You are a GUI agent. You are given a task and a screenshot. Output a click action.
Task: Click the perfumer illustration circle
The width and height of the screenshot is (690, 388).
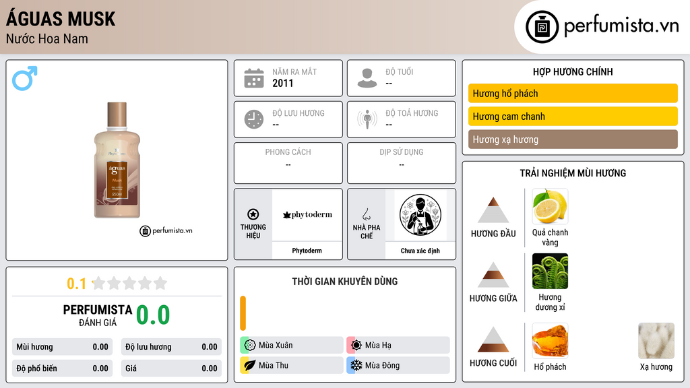[x=420, y=215]
